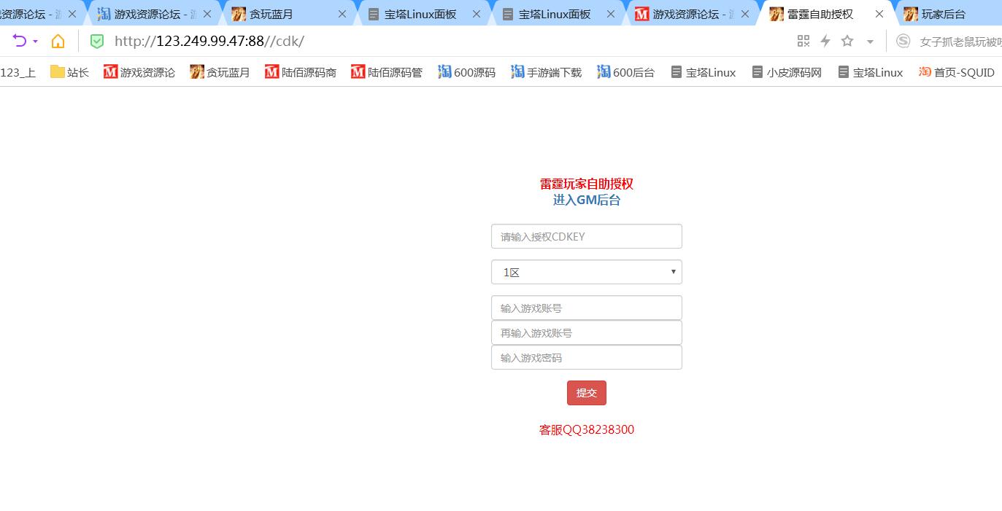Click the search engine icon beside search box

click(x=903, y=41)
